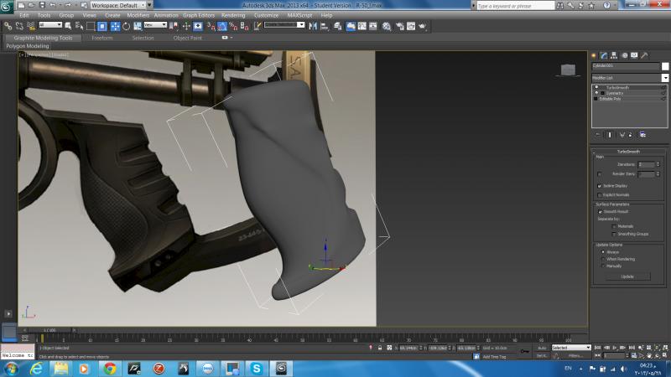Enable the Smoothing Groups checkbox
This screenshot has height=377, width=671.
(614, 234)
